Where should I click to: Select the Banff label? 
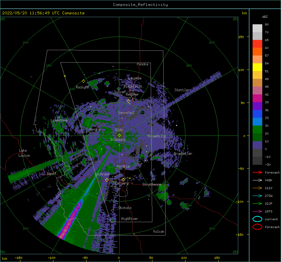[x=52, y=174]
